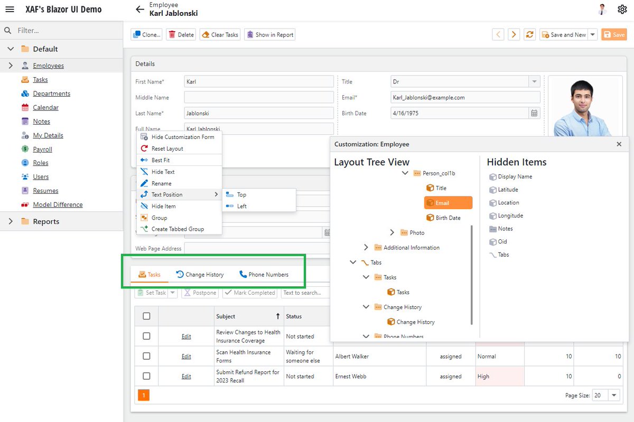Select Top text position

pos(259,195)
